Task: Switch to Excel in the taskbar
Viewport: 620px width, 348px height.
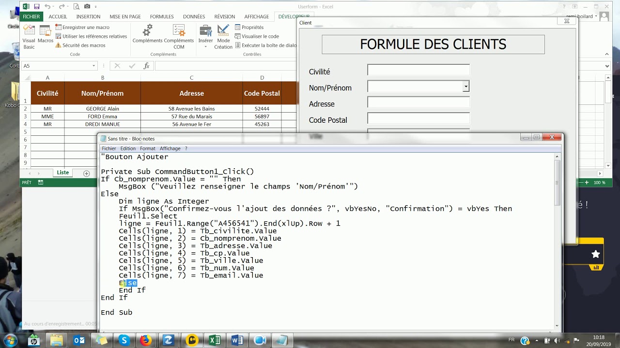Action: pos(214,340)
